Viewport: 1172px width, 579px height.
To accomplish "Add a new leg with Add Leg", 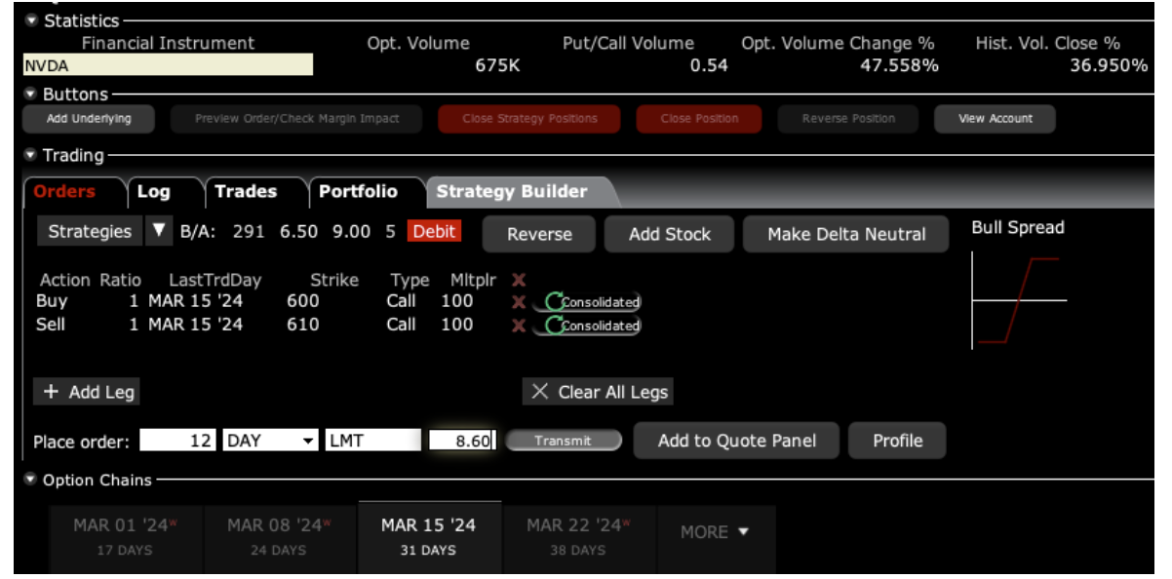I will (89, 392).
